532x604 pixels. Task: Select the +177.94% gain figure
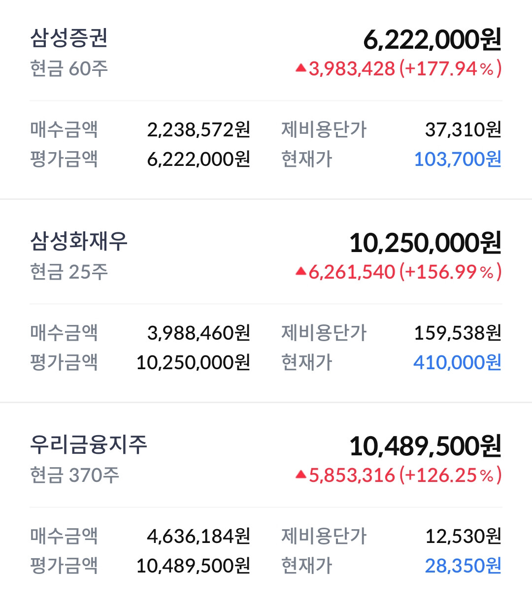coord(450,68)
